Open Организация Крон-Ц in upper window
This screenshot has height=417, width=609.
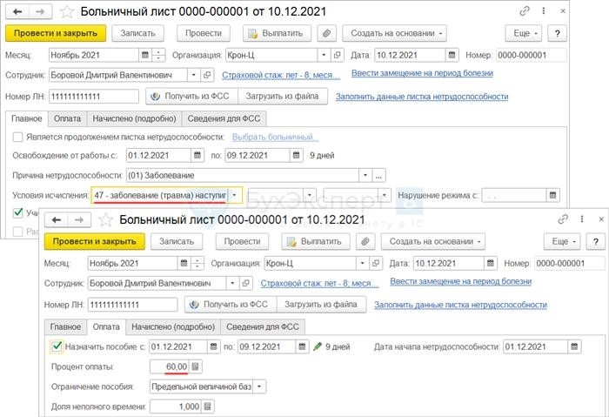(x=338, y=55)
